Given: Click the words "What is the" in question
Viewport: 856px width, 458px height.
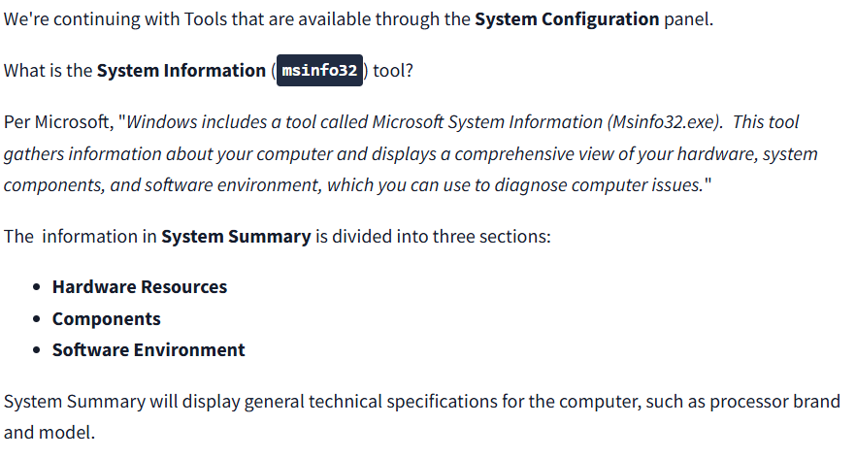Looking at the screenshot, I should click(x=48, y=71).
